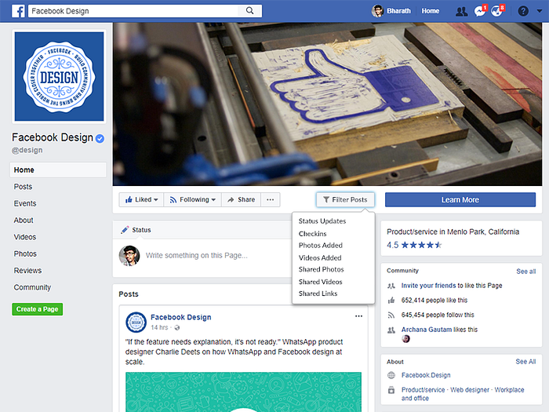Click the page cover photo
This screenshot has height=412, width=549.
(x=327, y=104)
